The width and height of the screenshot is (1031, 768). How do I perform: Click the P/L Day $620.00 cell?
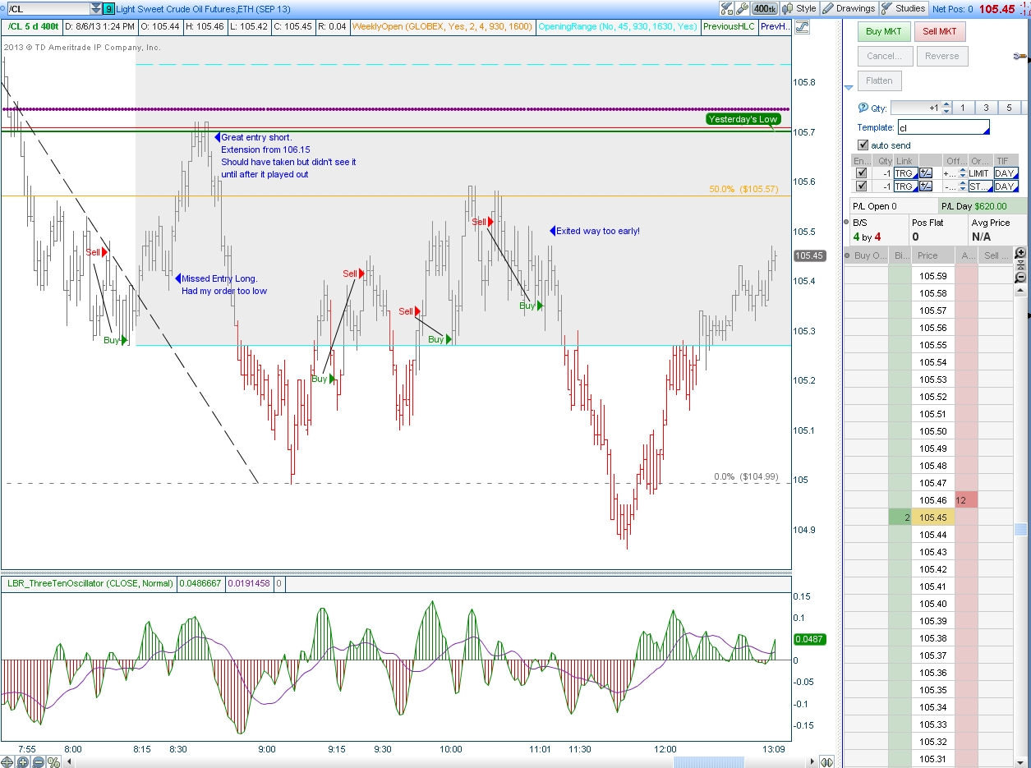click(x=982, y=206)
